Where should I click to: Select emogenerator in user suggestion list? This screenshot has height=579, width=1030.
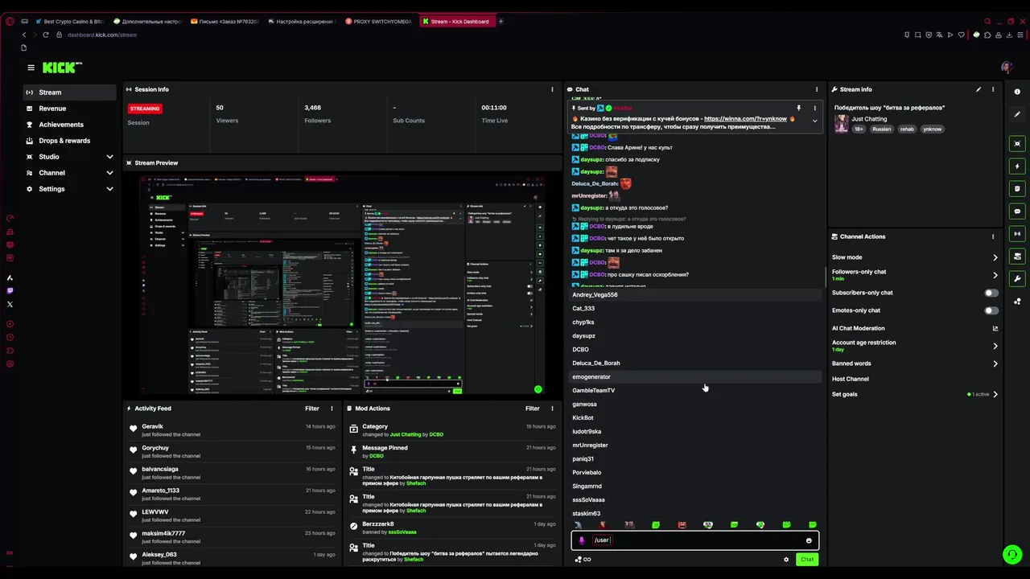pos(695,377)
